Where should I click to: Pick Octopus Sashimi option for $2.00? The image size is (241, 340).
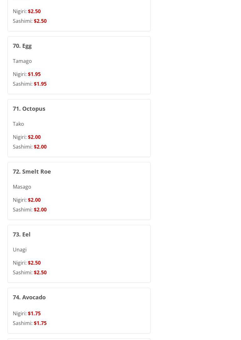coord(40,147)
